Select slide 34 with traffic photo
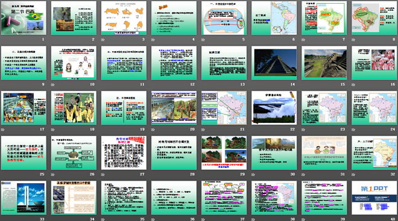 pos(74,198)
